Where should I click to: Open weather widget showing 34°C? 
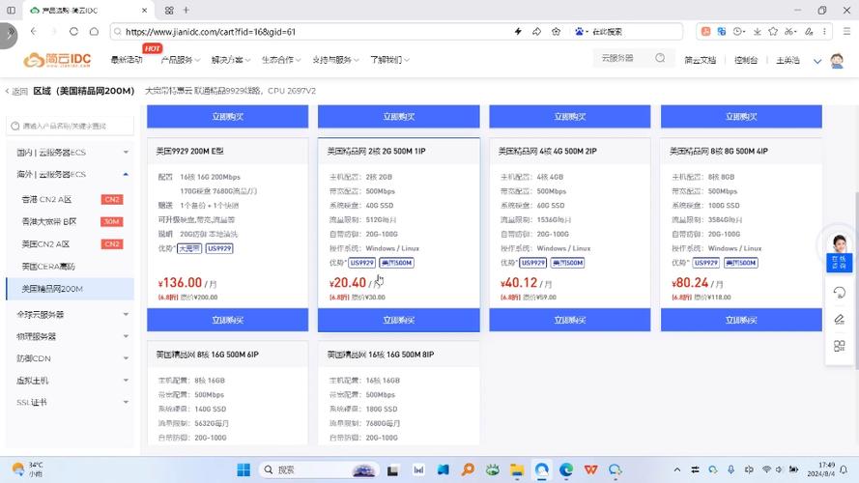point(27,469)
